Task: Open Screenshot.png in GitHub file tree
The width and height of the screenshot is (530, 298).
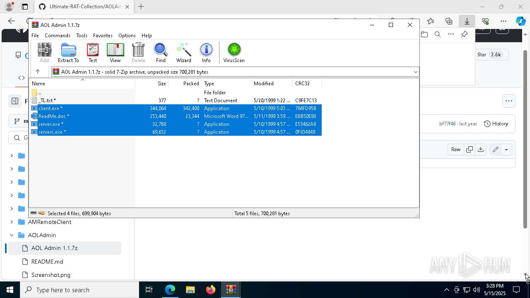Action: 51,275
